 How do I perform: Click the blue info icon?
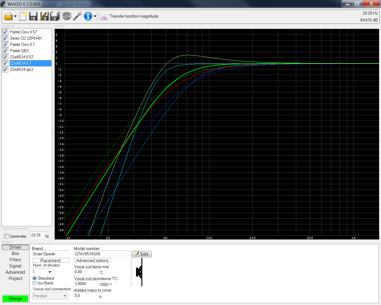pyautogui.click(x=88, y=16)
